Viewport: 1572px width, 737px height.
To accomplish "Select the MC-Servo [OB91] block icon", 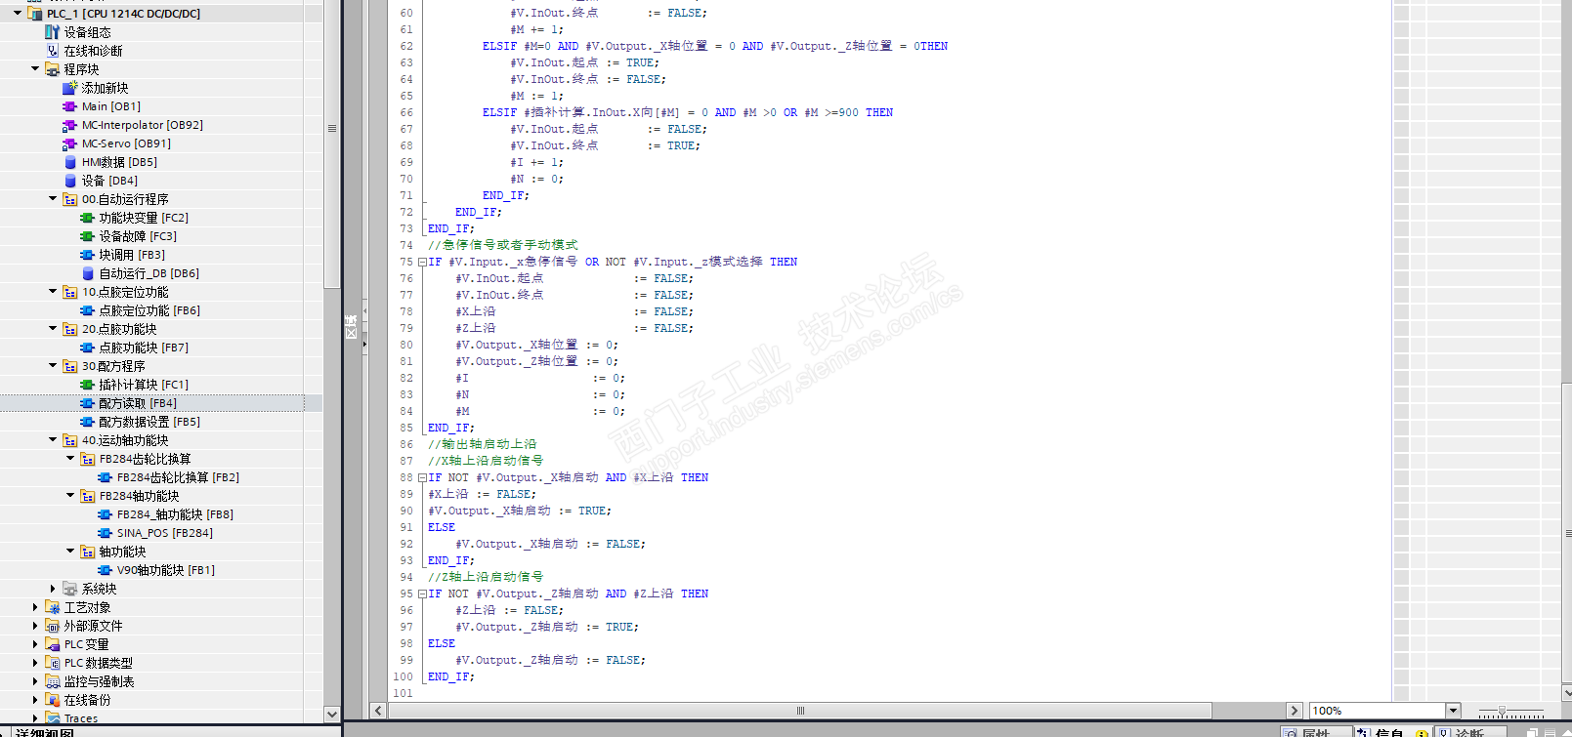I will click(70, 143).
